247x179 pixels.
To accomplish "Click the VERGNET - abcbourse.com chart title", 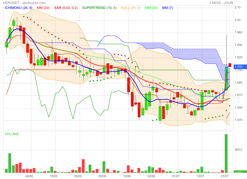I will pos(24,3).
